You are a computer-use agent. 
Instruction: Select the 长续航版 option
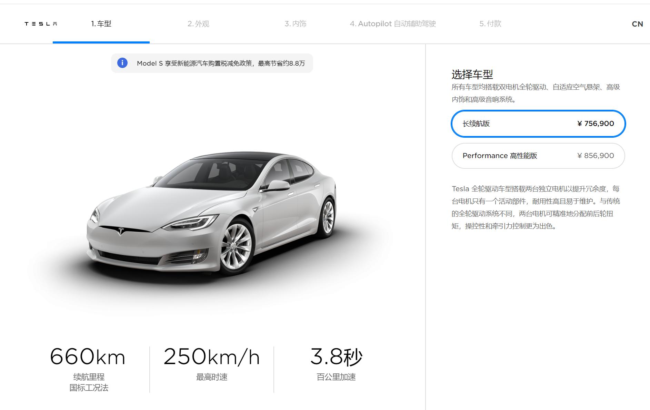tap(538, 124)
